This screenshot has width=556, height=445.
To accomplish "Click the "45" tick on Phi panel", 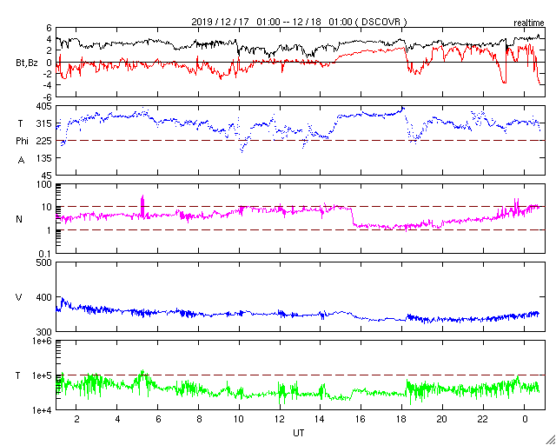I will (x=47, y=176).
